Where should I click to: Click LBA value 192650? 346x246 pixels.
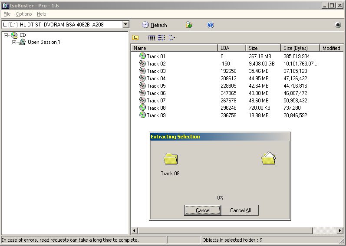click(228, 71)
